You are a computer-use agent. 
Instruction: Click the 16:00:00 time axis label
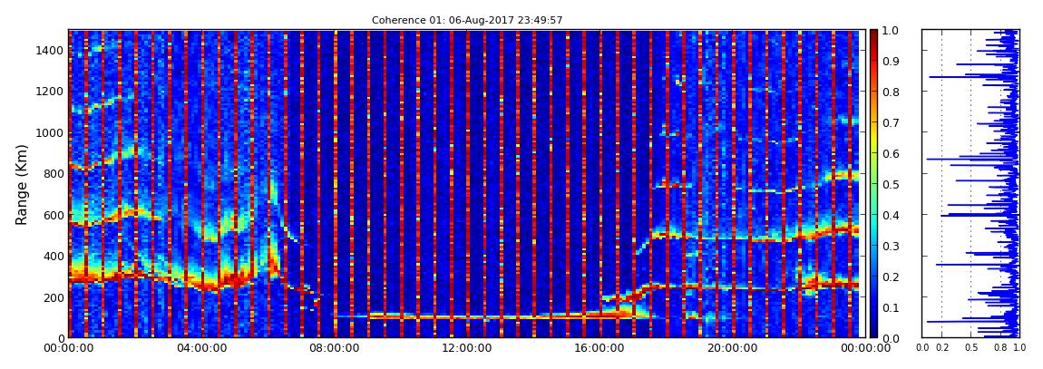click(x=598, y=348)
